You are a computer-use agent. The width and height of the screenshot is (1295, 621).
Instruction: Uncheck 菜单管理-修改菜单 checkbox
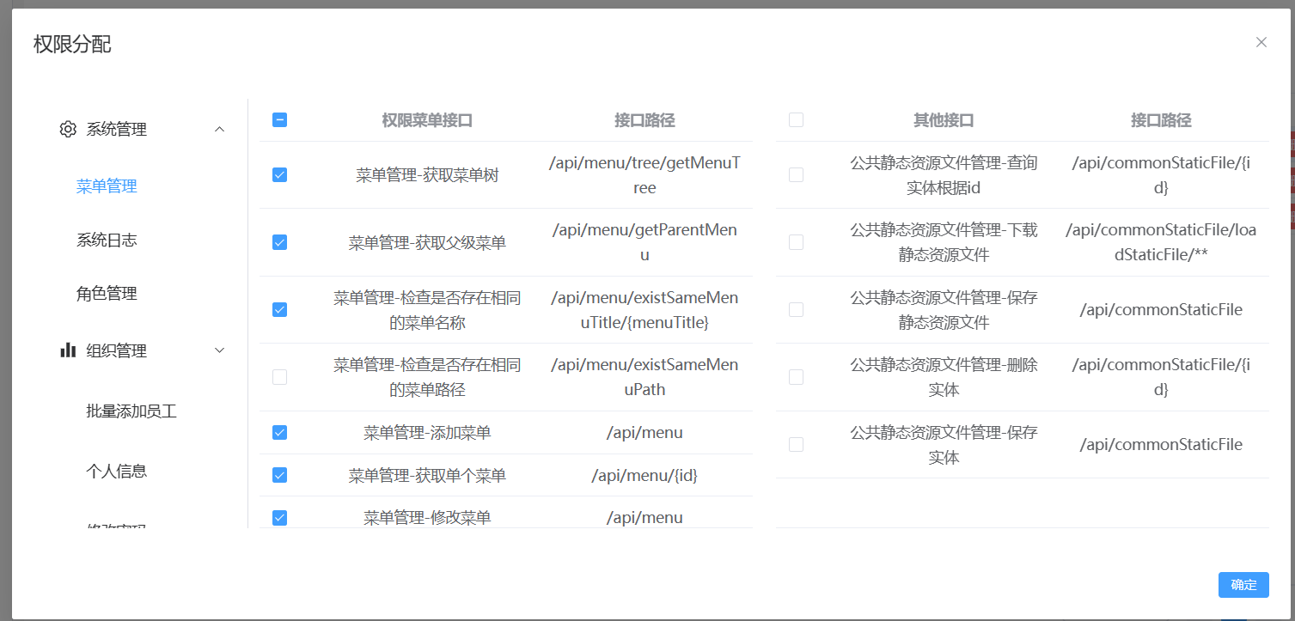tap(279, 517)
